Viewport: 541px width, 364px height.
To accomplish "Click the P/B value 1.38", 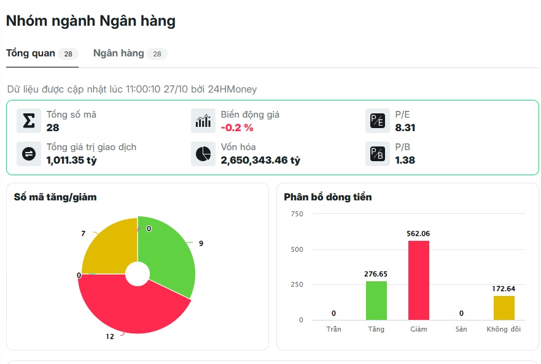I will coord(405,160).
